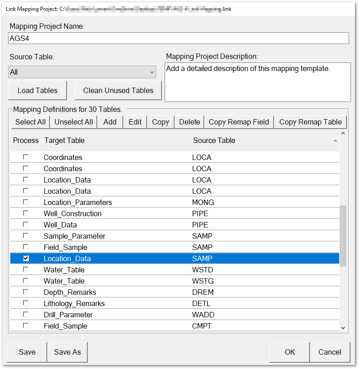Click Unselect All button

tap(73, 122)
